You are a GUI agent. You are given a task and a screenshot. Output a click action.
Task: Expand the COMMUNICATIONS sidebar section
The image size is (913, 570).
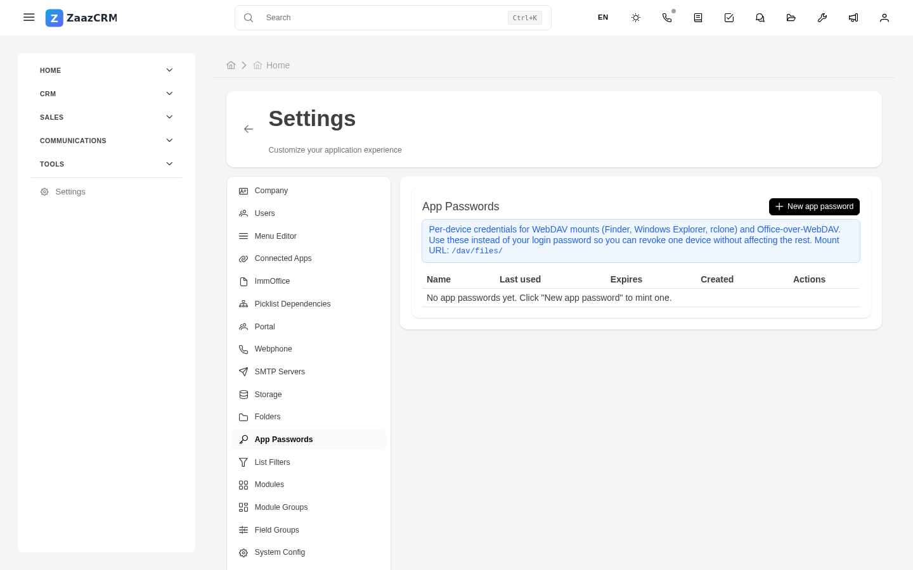[x=107, y=141]
